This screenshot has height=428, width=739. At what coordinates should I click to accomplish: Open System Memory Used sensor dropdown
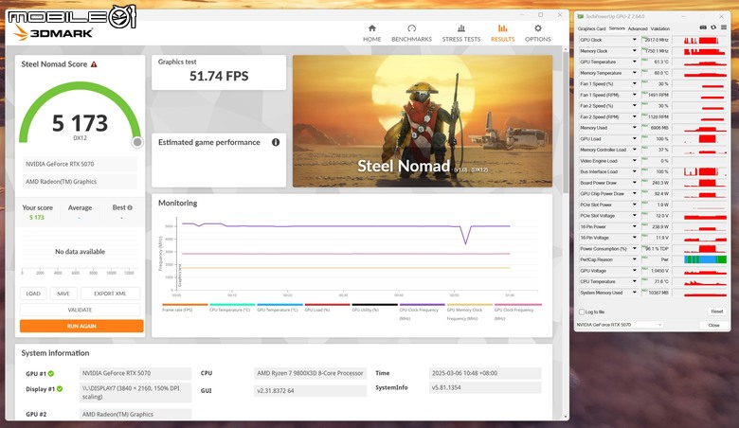[635, 293]
